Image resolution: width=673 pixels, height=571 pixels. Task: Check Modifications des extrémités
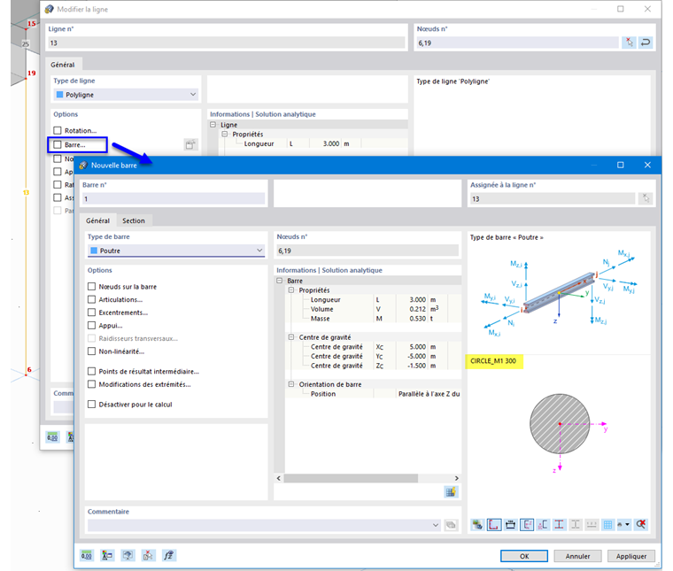[x=91, y=384]
